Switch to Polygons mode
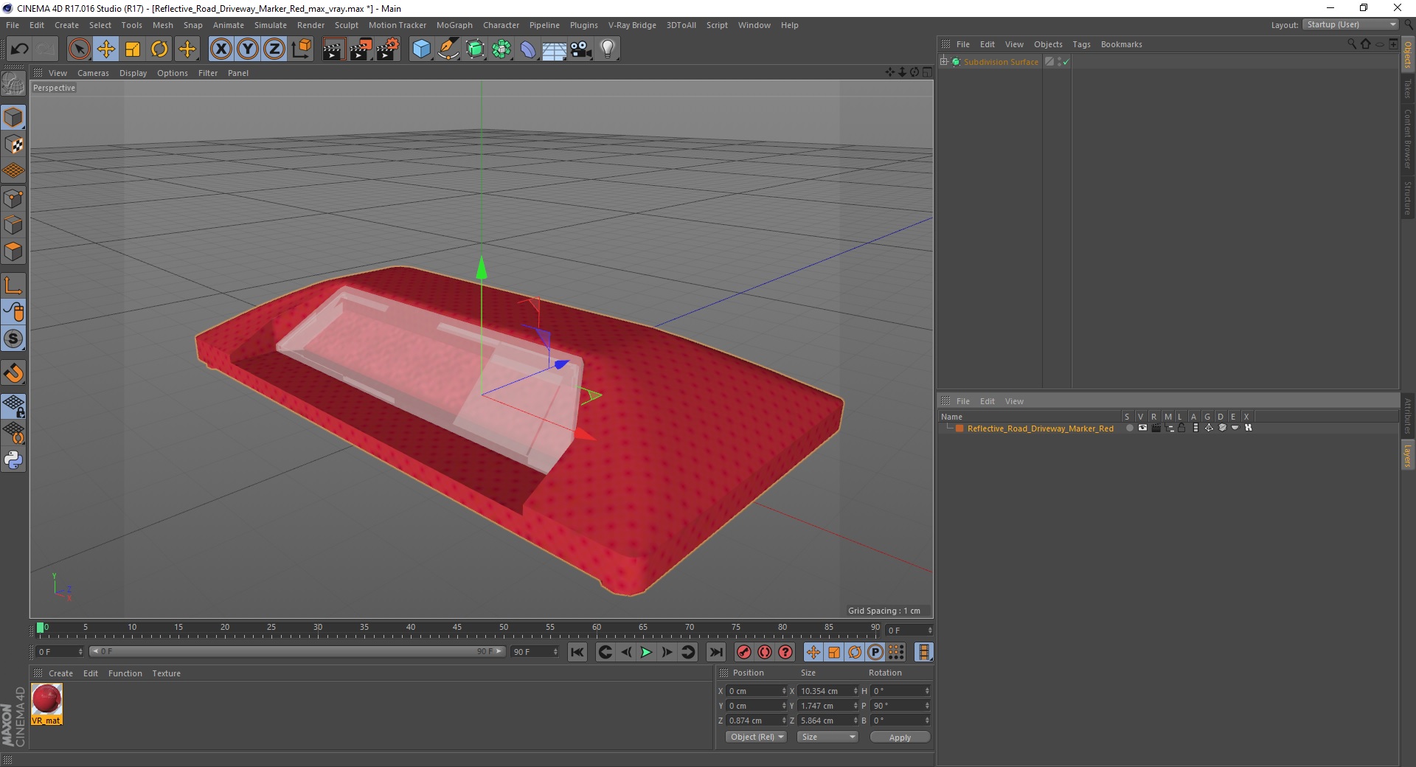Image resolution: width=1416 pixels, height=767 pixels. pyautogui.click(x=13, y=251)
